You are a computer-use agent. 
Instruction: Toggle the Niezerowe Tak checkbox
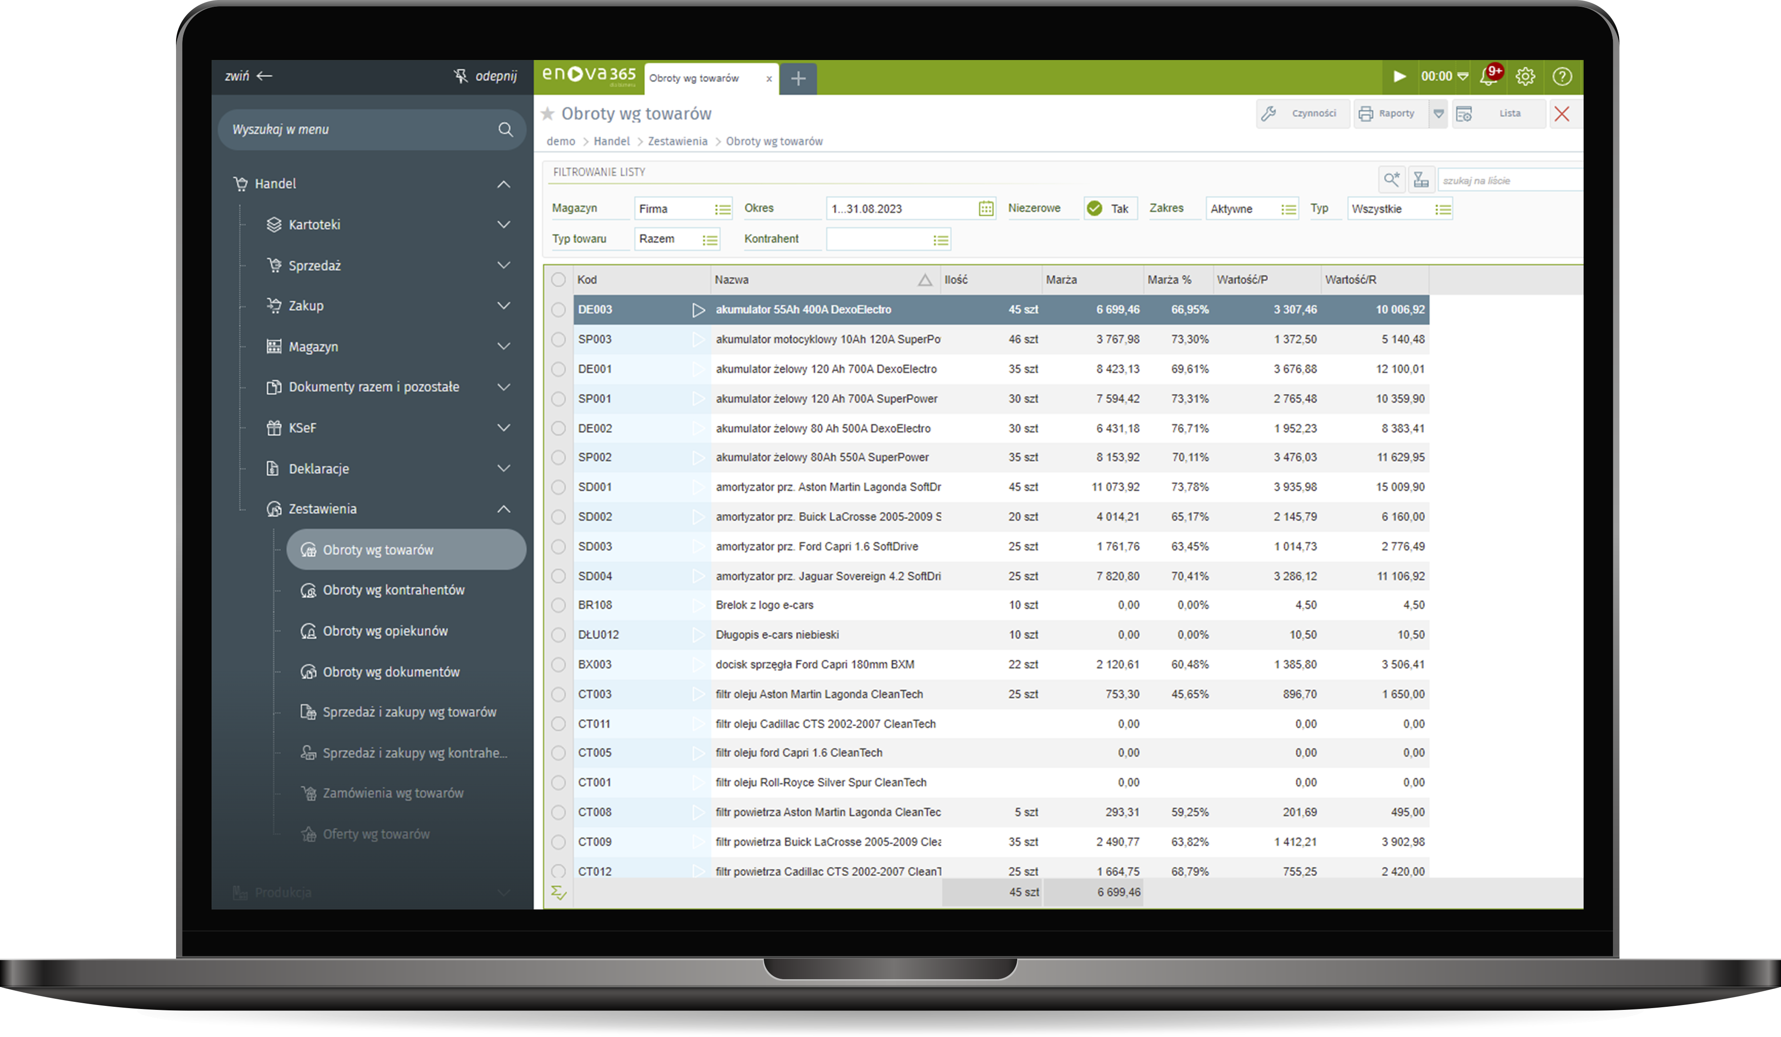click(1095, 208)
